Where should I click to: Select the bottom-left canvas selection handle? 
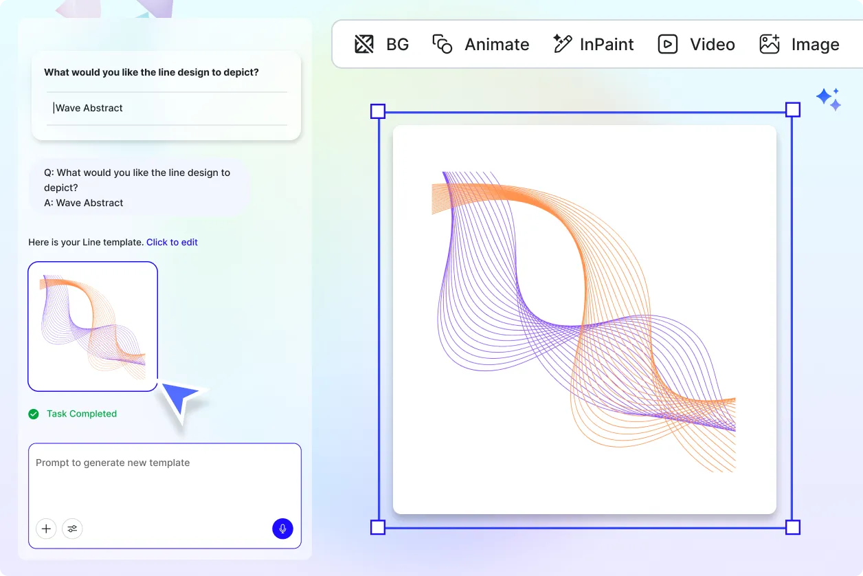pos(378,527)
